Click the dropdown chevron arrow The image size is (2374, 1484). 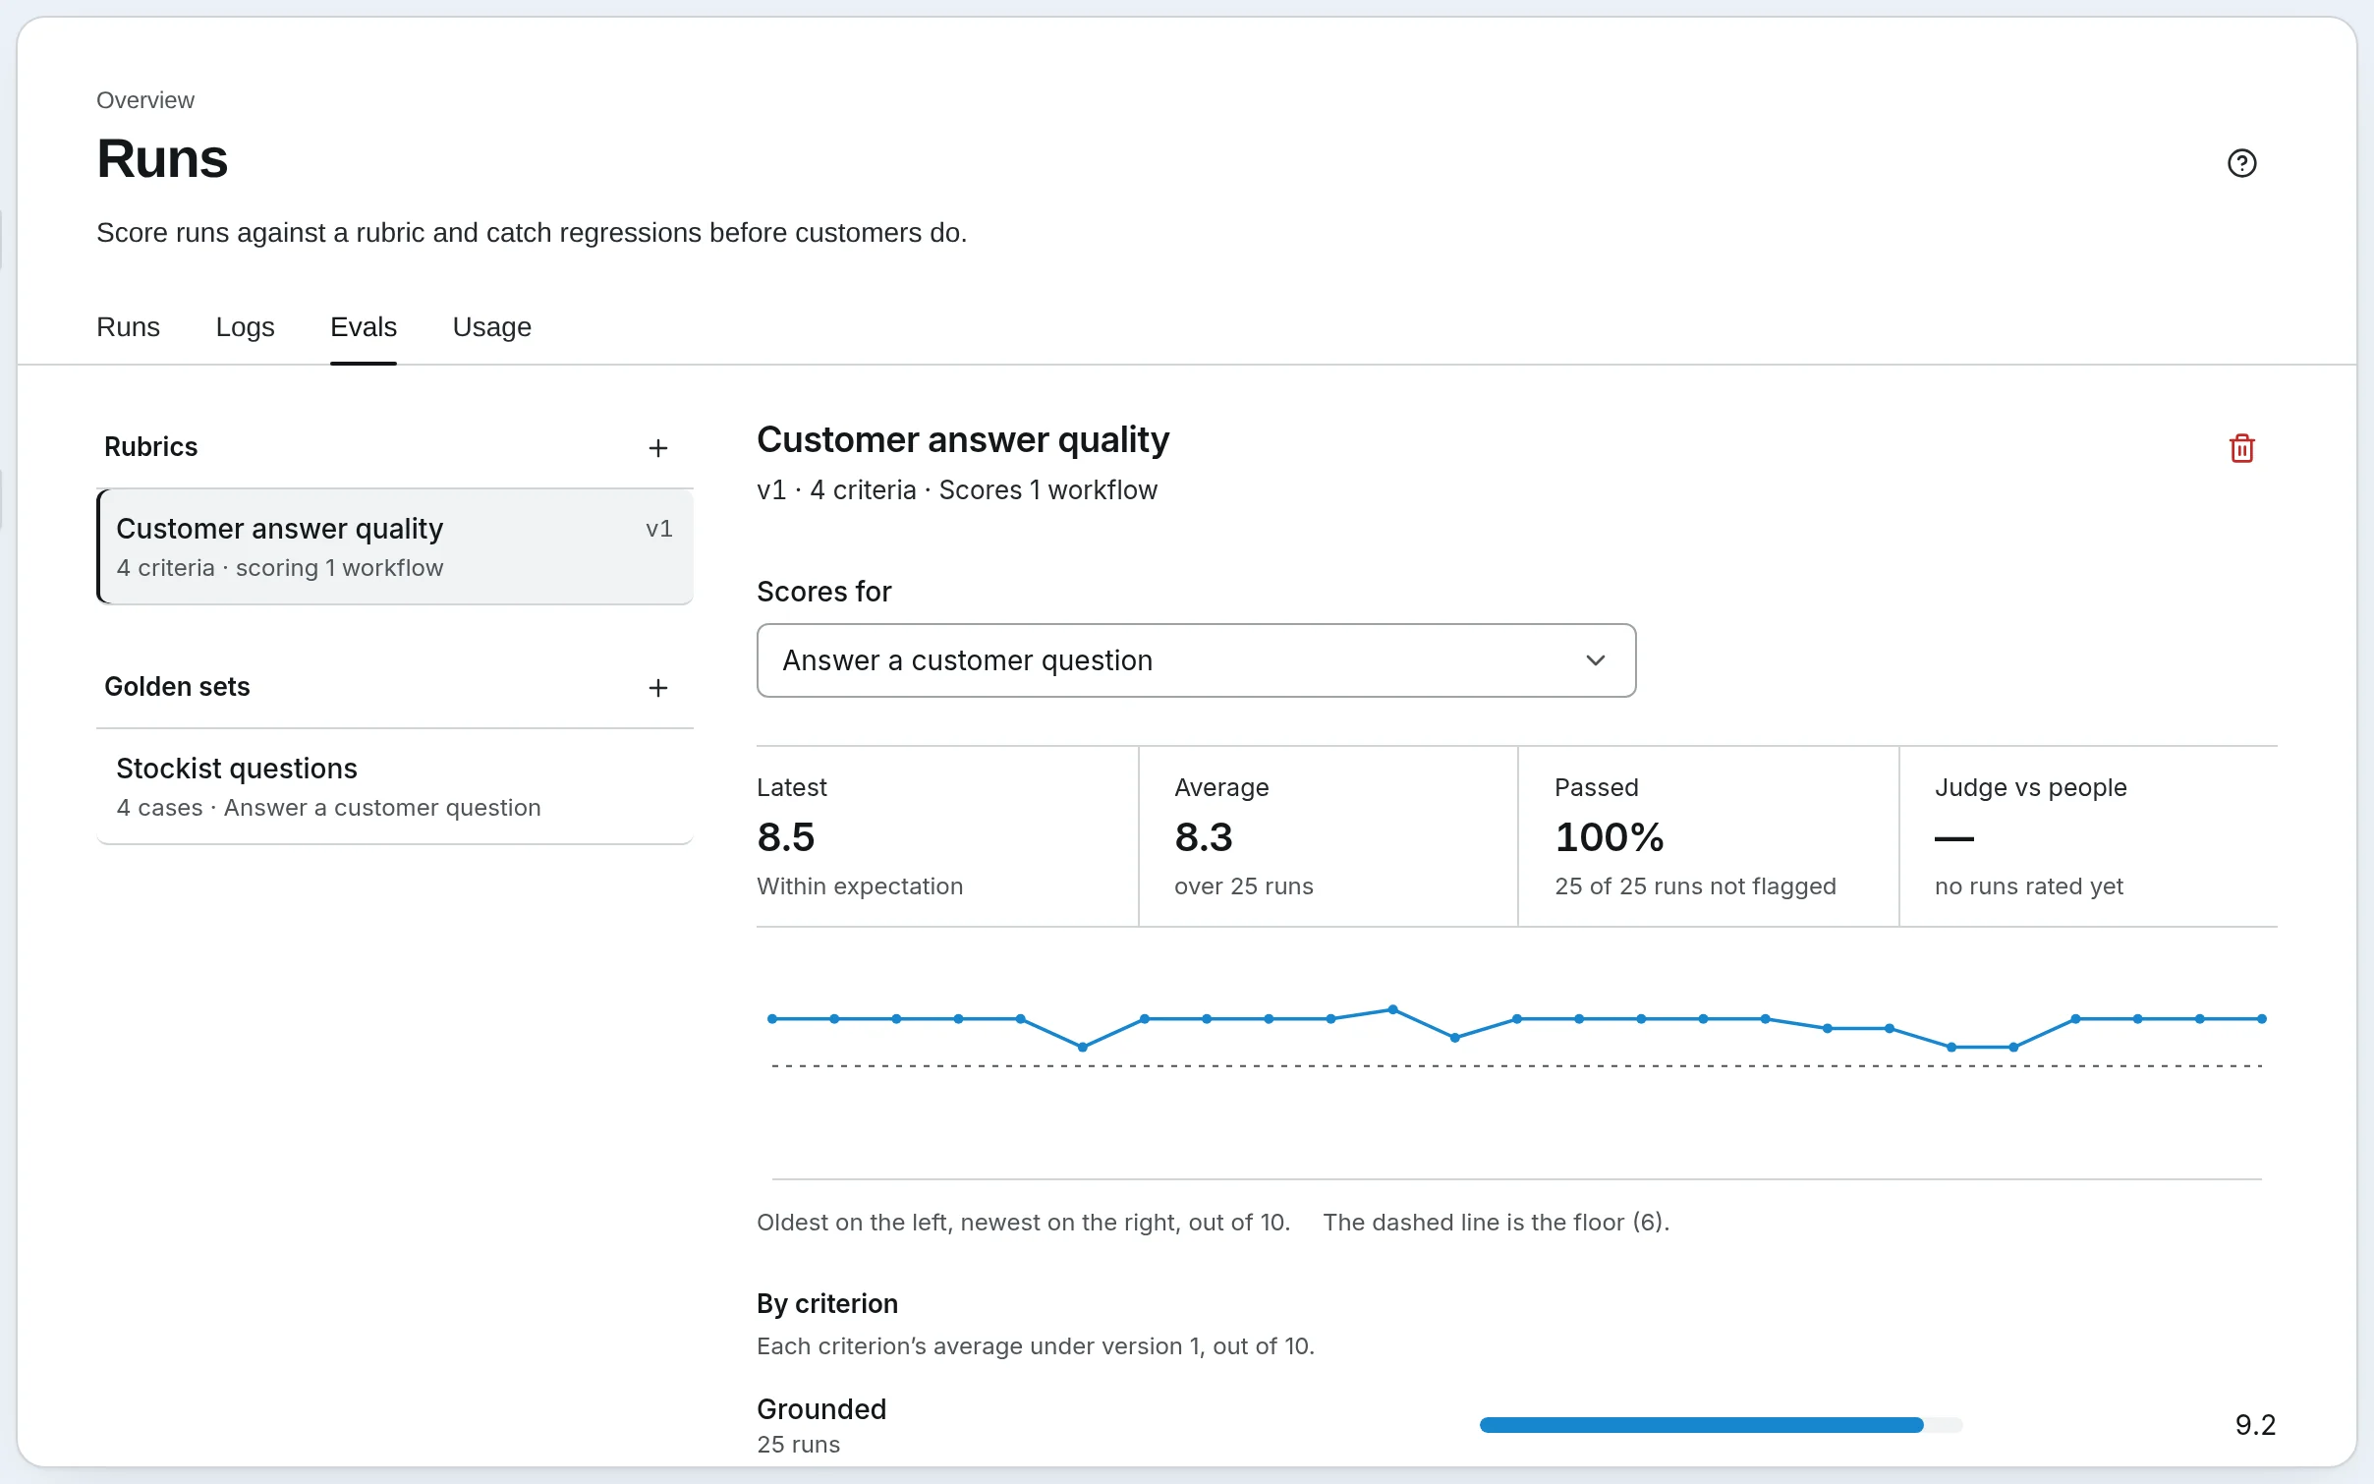[x=1596, y=660]
